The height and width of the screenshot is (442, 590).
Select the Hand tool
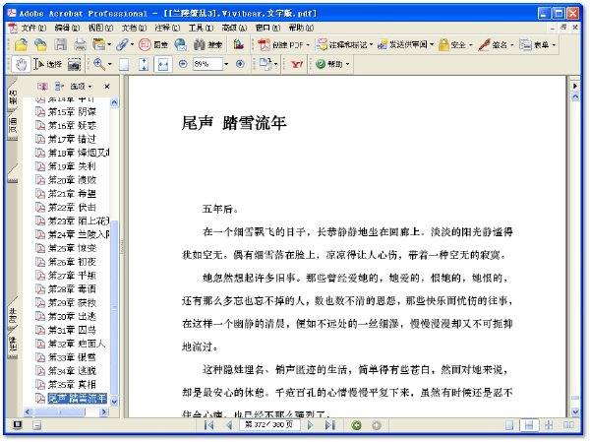click(21, 64)
